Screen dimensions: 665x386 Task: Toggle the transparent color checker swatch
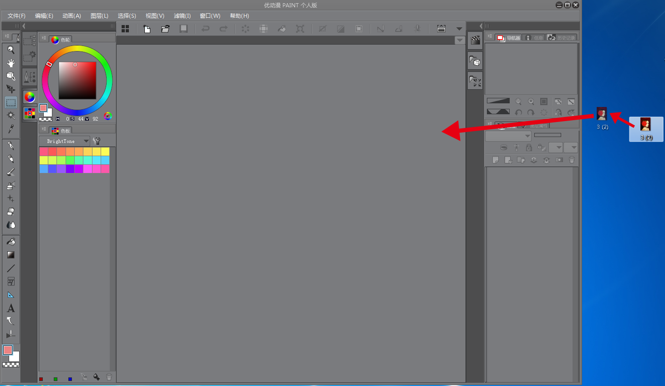coord(11,365)
